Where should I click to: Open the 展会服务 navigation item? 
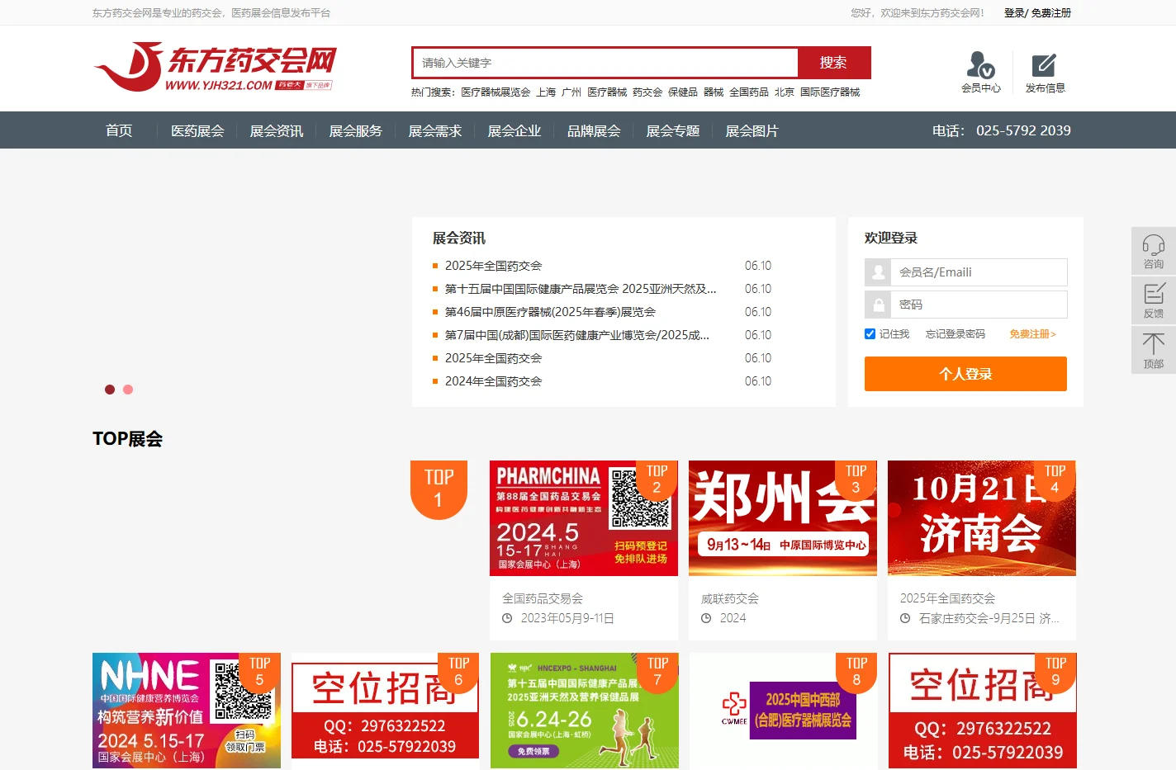pos(356,130)
